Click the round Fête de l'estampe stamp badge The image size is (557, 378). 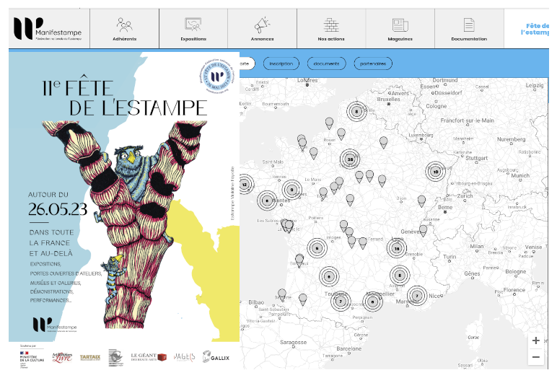pos(216,76)
